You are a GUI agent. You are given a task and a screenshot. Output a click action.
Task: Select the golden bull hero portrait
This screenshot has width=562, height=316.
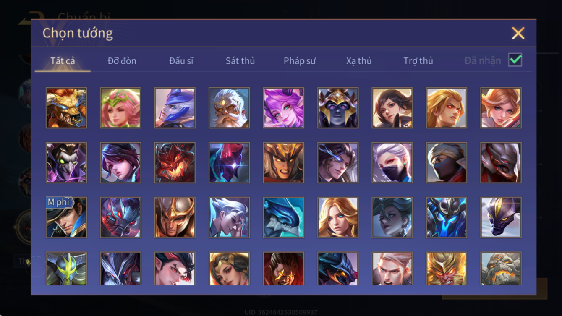66,108
